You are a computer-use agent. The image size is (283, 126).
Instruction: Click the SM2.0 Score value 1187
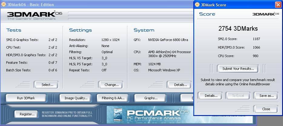(x=256, y=39)
